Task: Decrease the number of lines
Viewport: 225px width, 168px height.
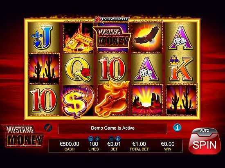Action: (91, 139)
